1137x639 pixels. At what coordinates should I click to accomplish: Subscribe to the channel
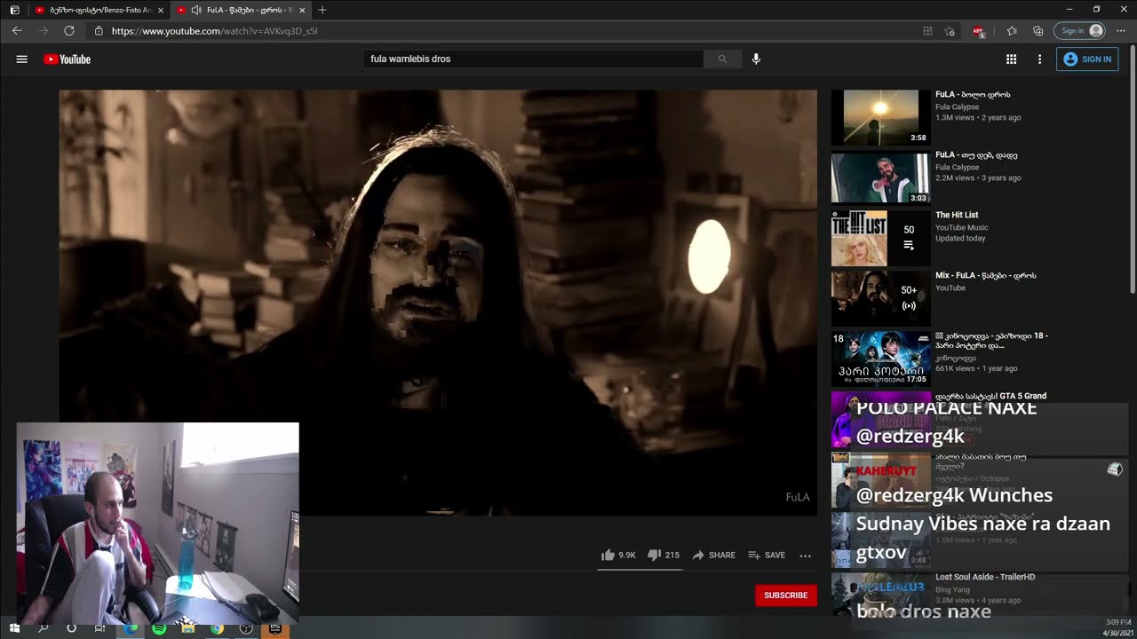tap(786, 596)
